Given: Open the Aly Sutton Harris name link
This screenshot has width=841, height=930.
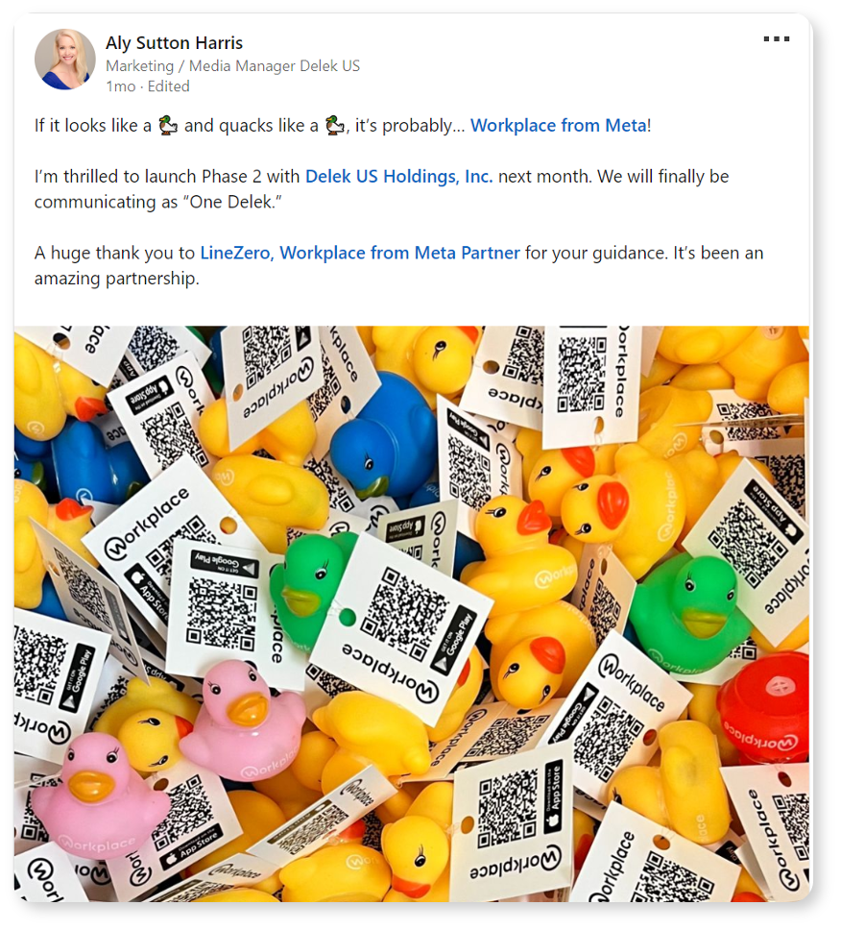Looking at the screenshot, I should point(174,42).
